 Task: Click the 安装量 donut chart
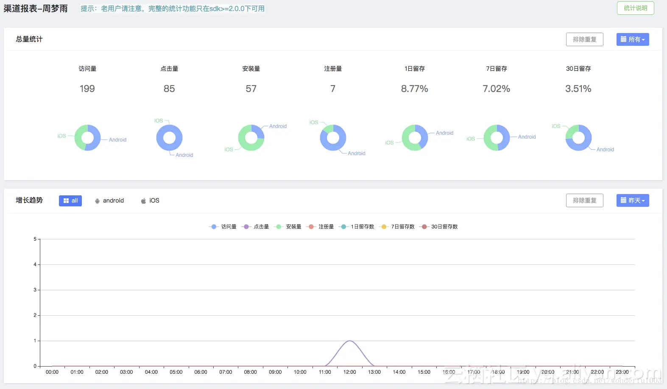pos(251,138)
